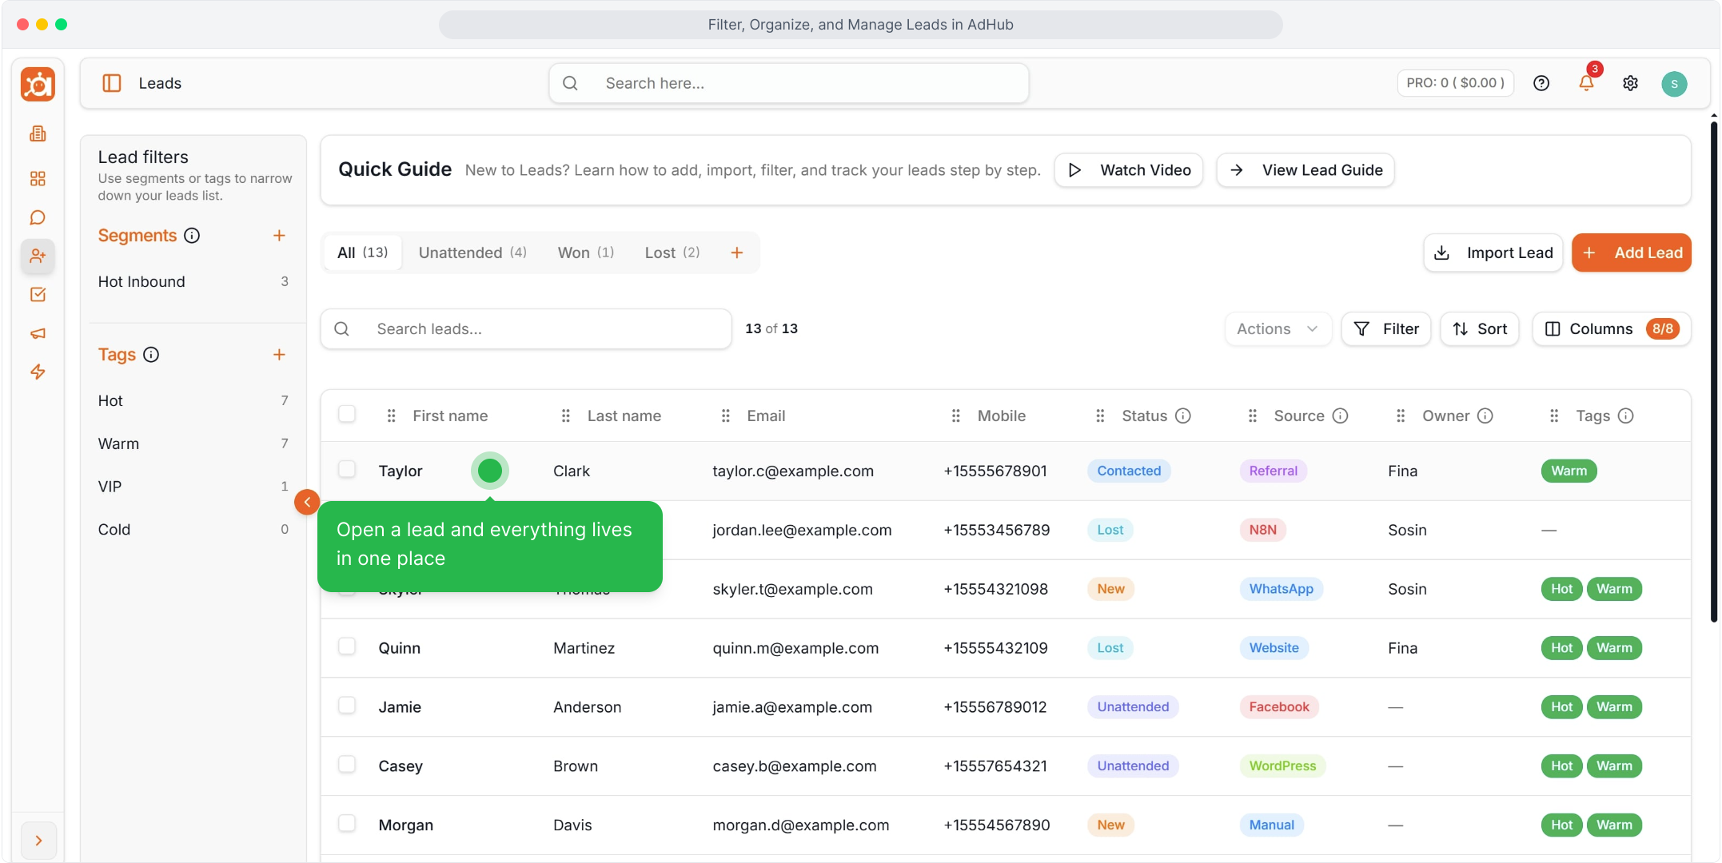Open the help question mark icon
Screen dimensions: 1722x863
1541,83
